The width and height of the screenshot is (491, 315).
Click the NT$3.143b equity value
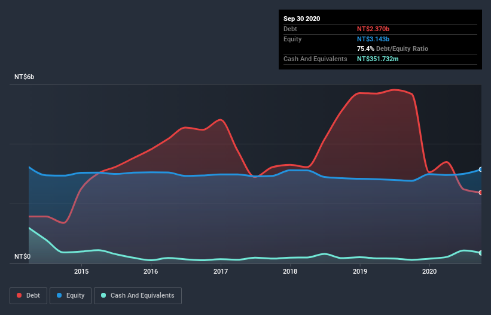373,39
